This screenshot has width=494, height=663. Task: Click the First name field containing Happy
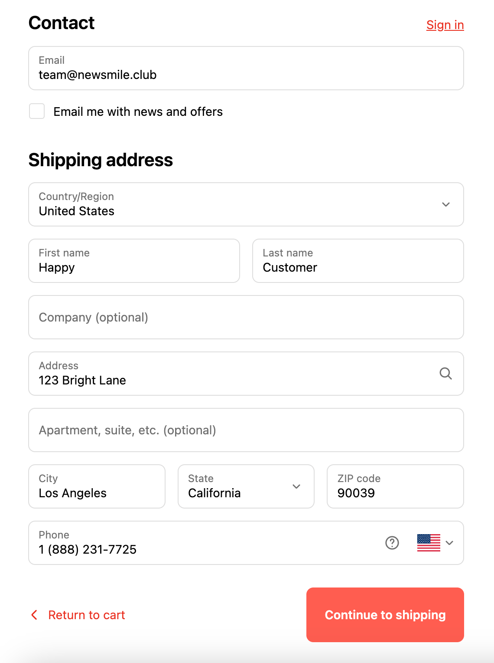134,261
